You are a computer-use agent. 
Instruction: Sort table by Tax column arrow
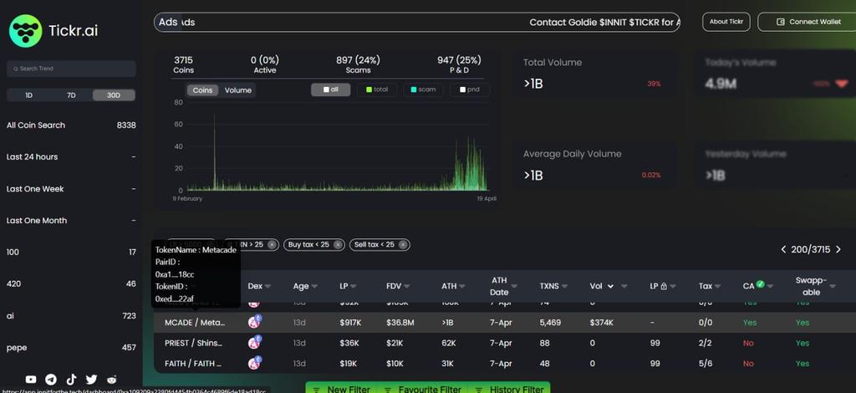pos(720,287)
